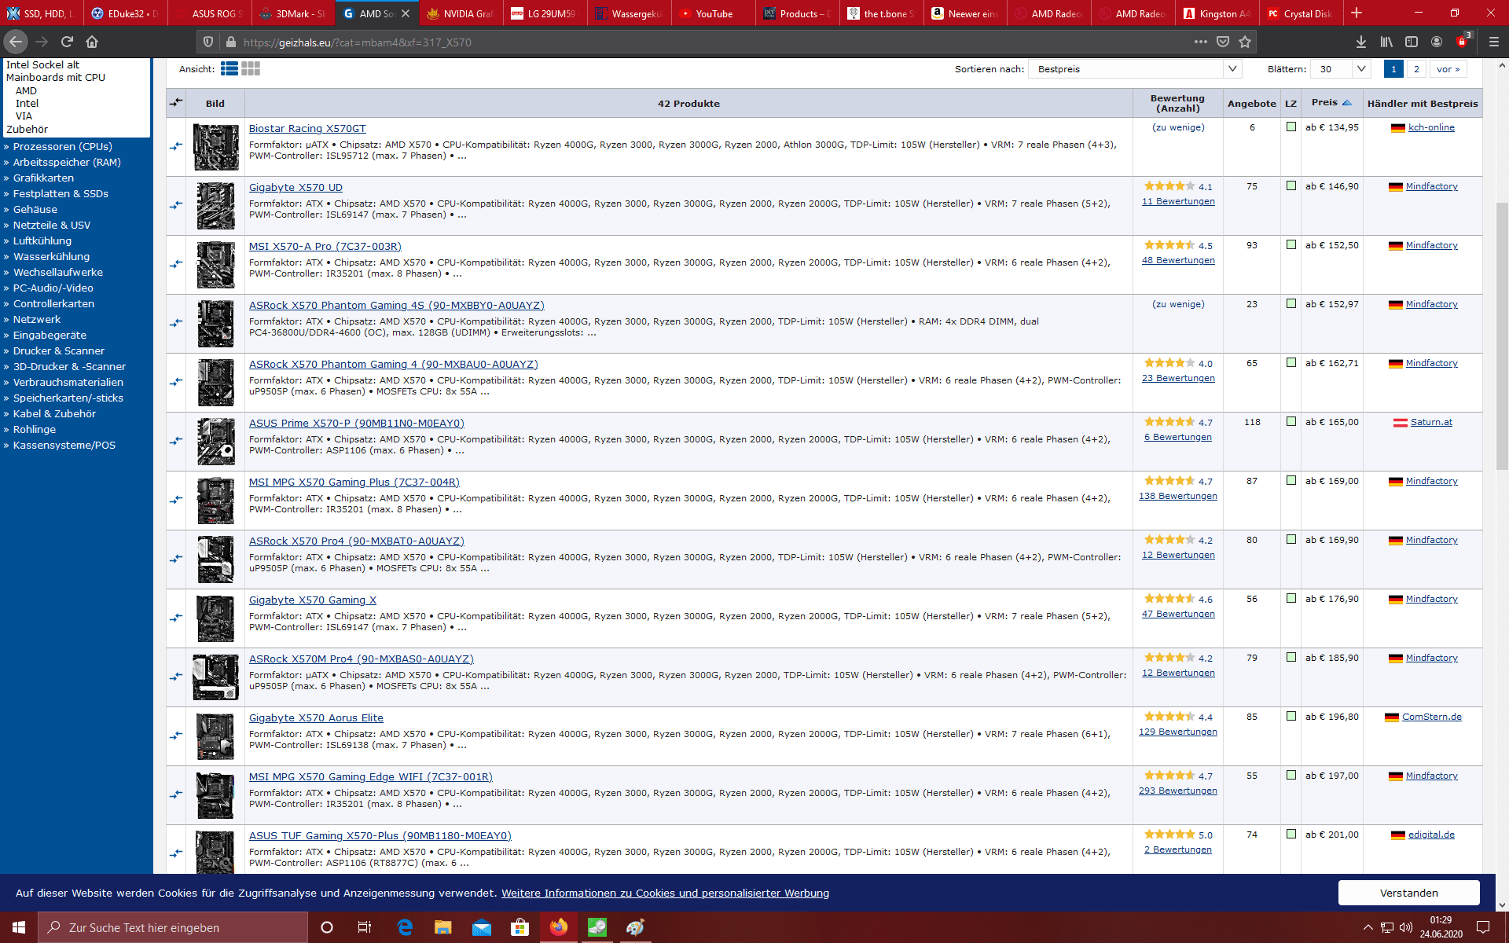Go to results page 2
Screen dimensions: 1509x943
click(x=1416, y=69)
